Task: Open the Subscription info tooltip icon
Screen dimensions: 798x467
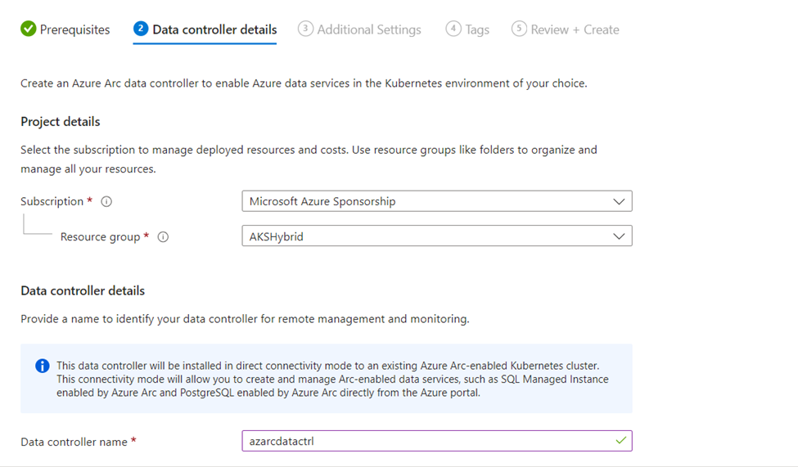Action: (106, 201)
